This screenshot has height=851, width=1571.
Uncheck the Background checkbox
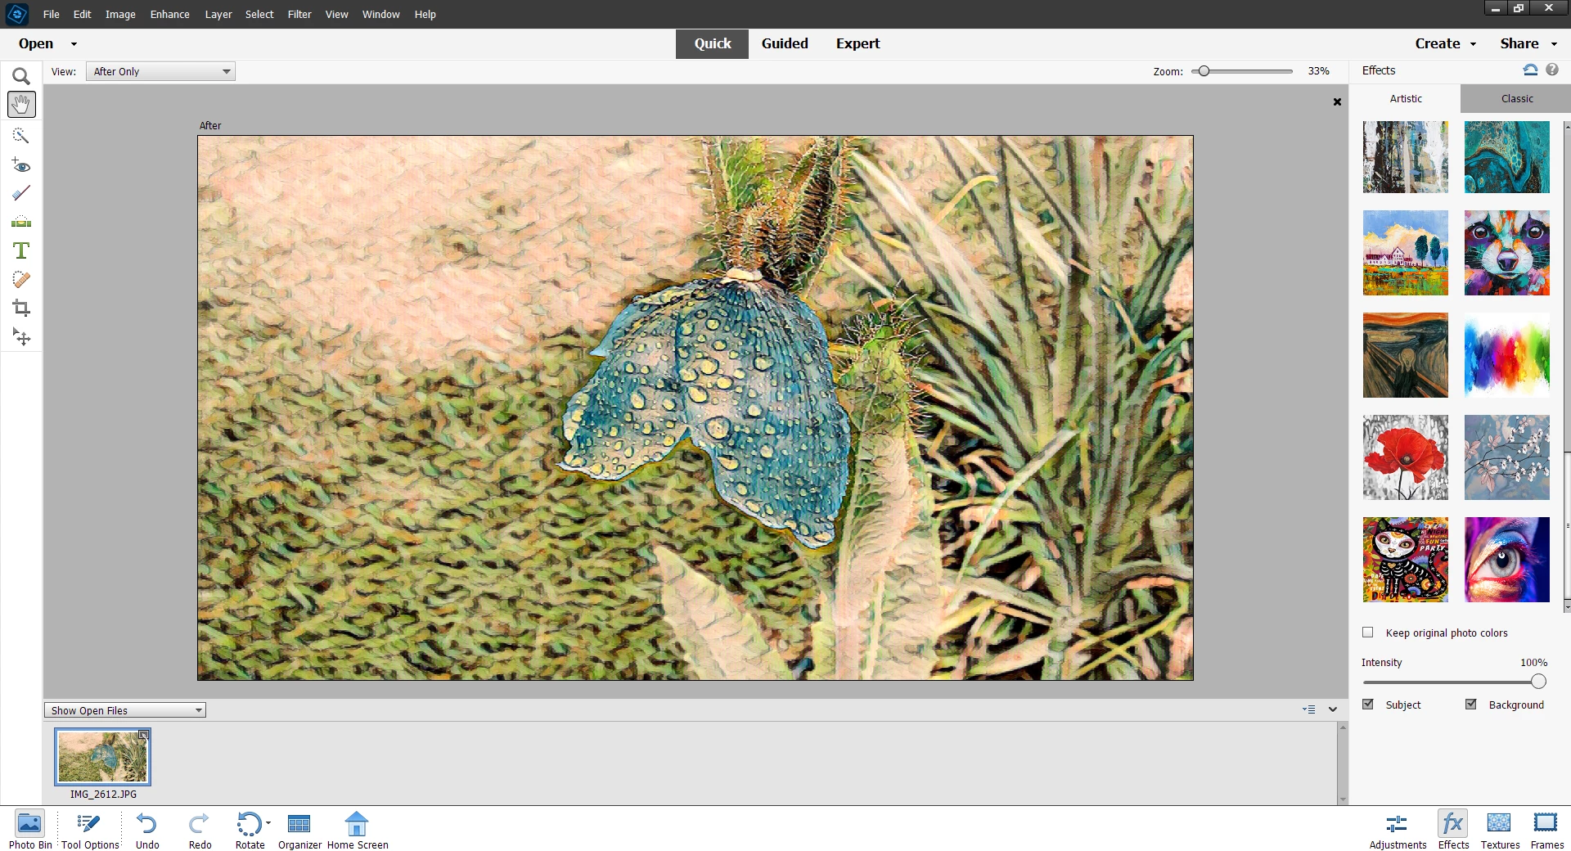tap(1470, 704)
